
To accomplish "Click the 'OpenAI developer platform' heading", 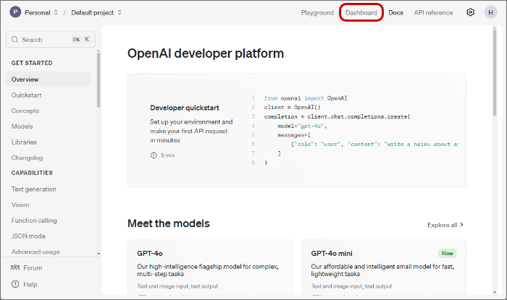I will 206,53.
